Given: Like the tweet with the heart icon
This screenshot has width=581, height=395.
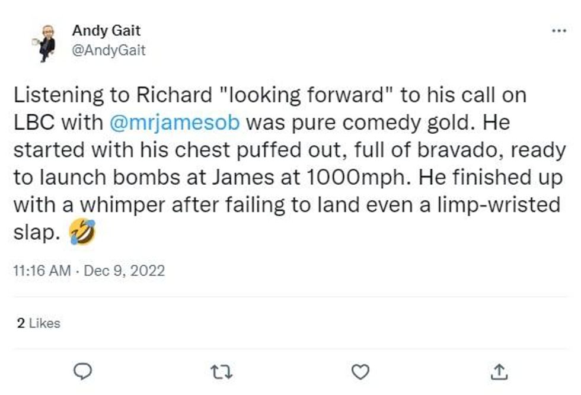Looking at the screenshot, I should coord(360,371).
